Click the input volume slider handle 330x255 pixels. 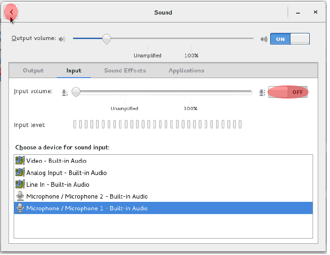pyautogui.click(x=76, y=92)
